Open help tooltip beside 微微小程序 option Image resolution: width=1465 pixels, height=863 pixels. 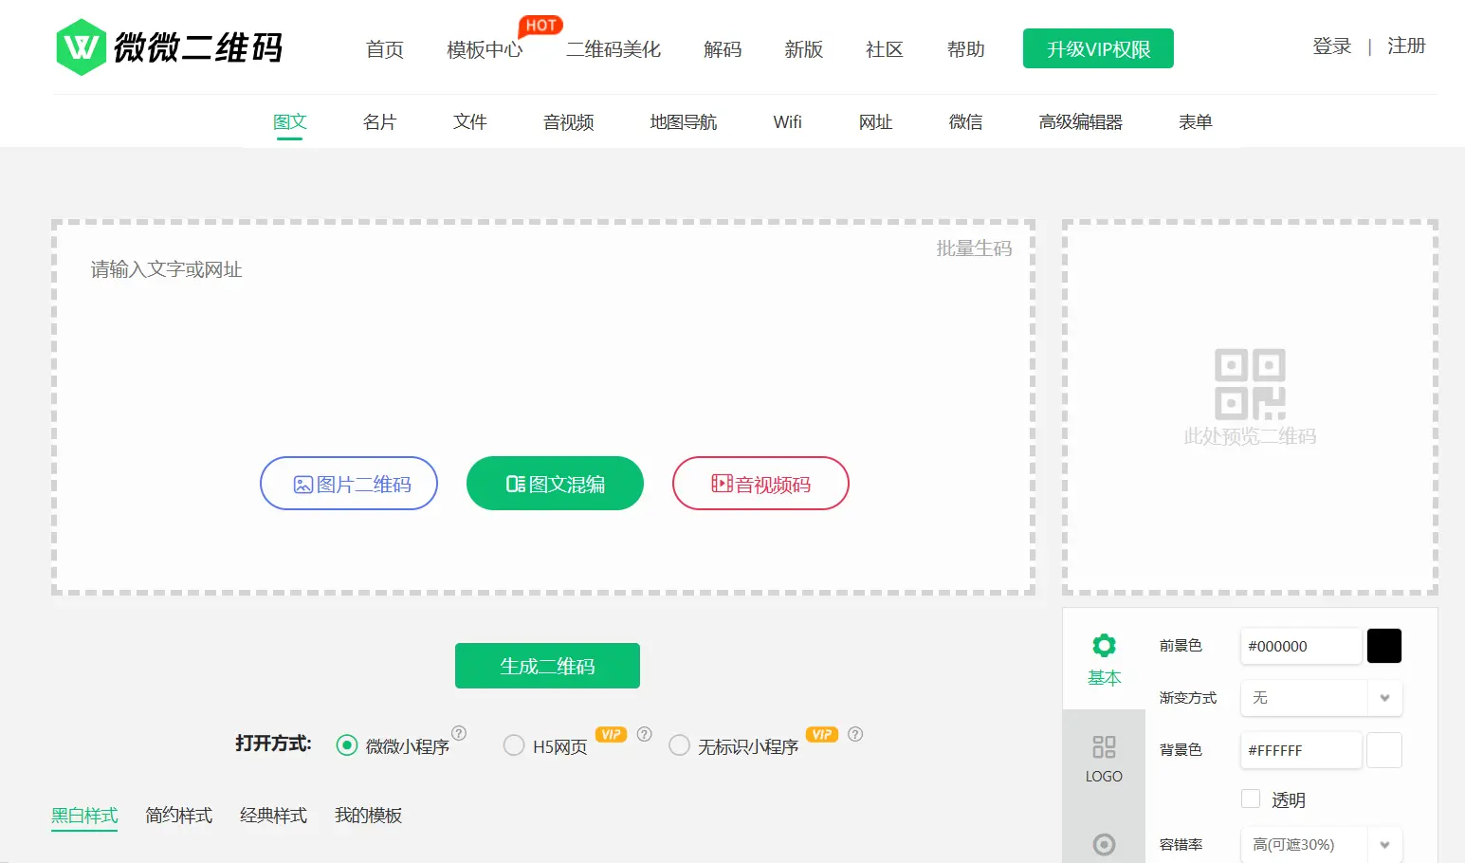tap(459, 733)
